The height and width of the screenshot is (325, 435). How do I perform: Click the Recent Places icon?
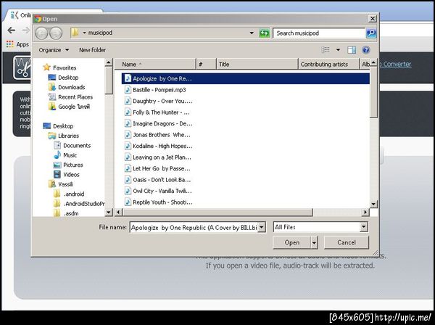[52, 96]
